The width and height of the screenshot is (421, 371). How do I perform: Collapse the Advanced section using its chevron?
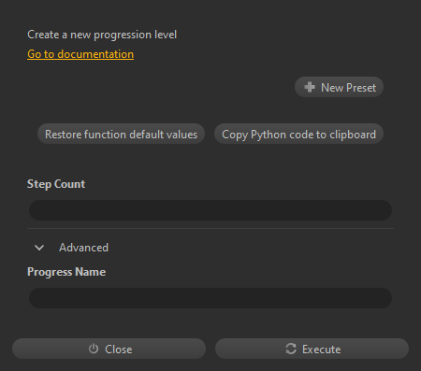point(39,248)
